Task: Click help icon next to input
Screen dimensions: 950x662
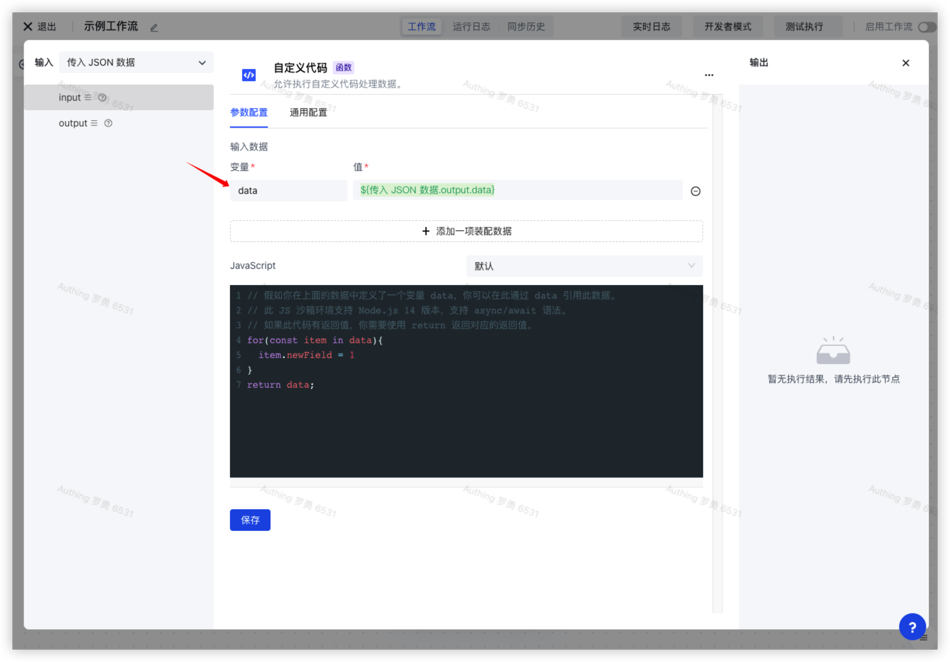Action: coord(103,97)
